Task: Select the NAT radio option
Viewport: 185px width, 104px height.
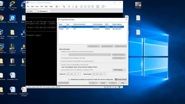Action: pos(60,58)
